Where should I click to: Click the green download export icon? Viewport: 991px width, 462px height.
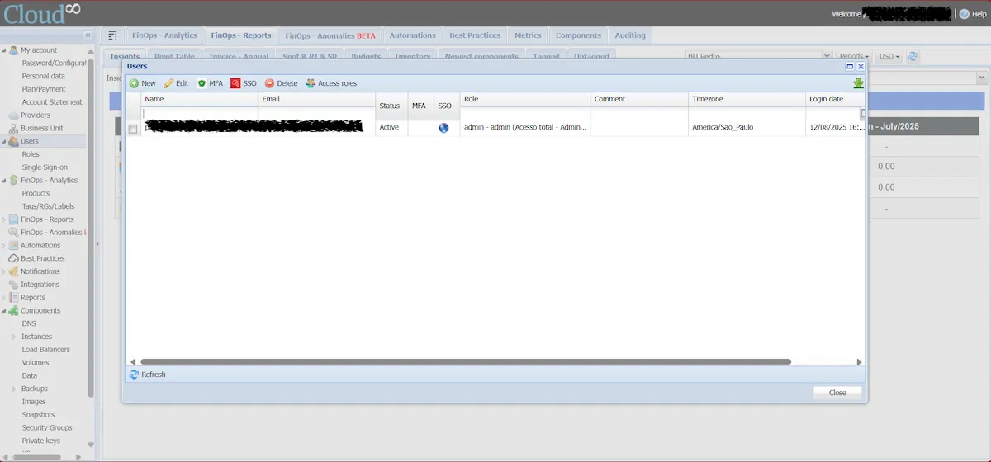(x=859, y=83)
